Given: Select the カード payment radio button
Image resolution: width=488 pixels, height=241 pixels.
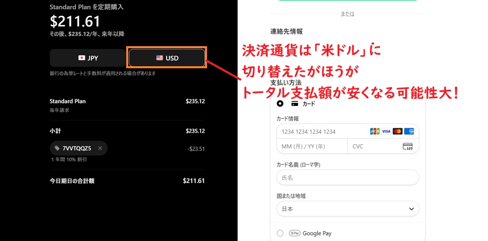Looking at the screenshot, I should [280, 104].
